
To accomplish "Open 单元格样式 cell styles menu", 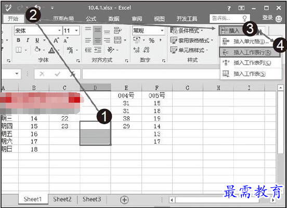I will pyautogui.click(x=189, y=50).
